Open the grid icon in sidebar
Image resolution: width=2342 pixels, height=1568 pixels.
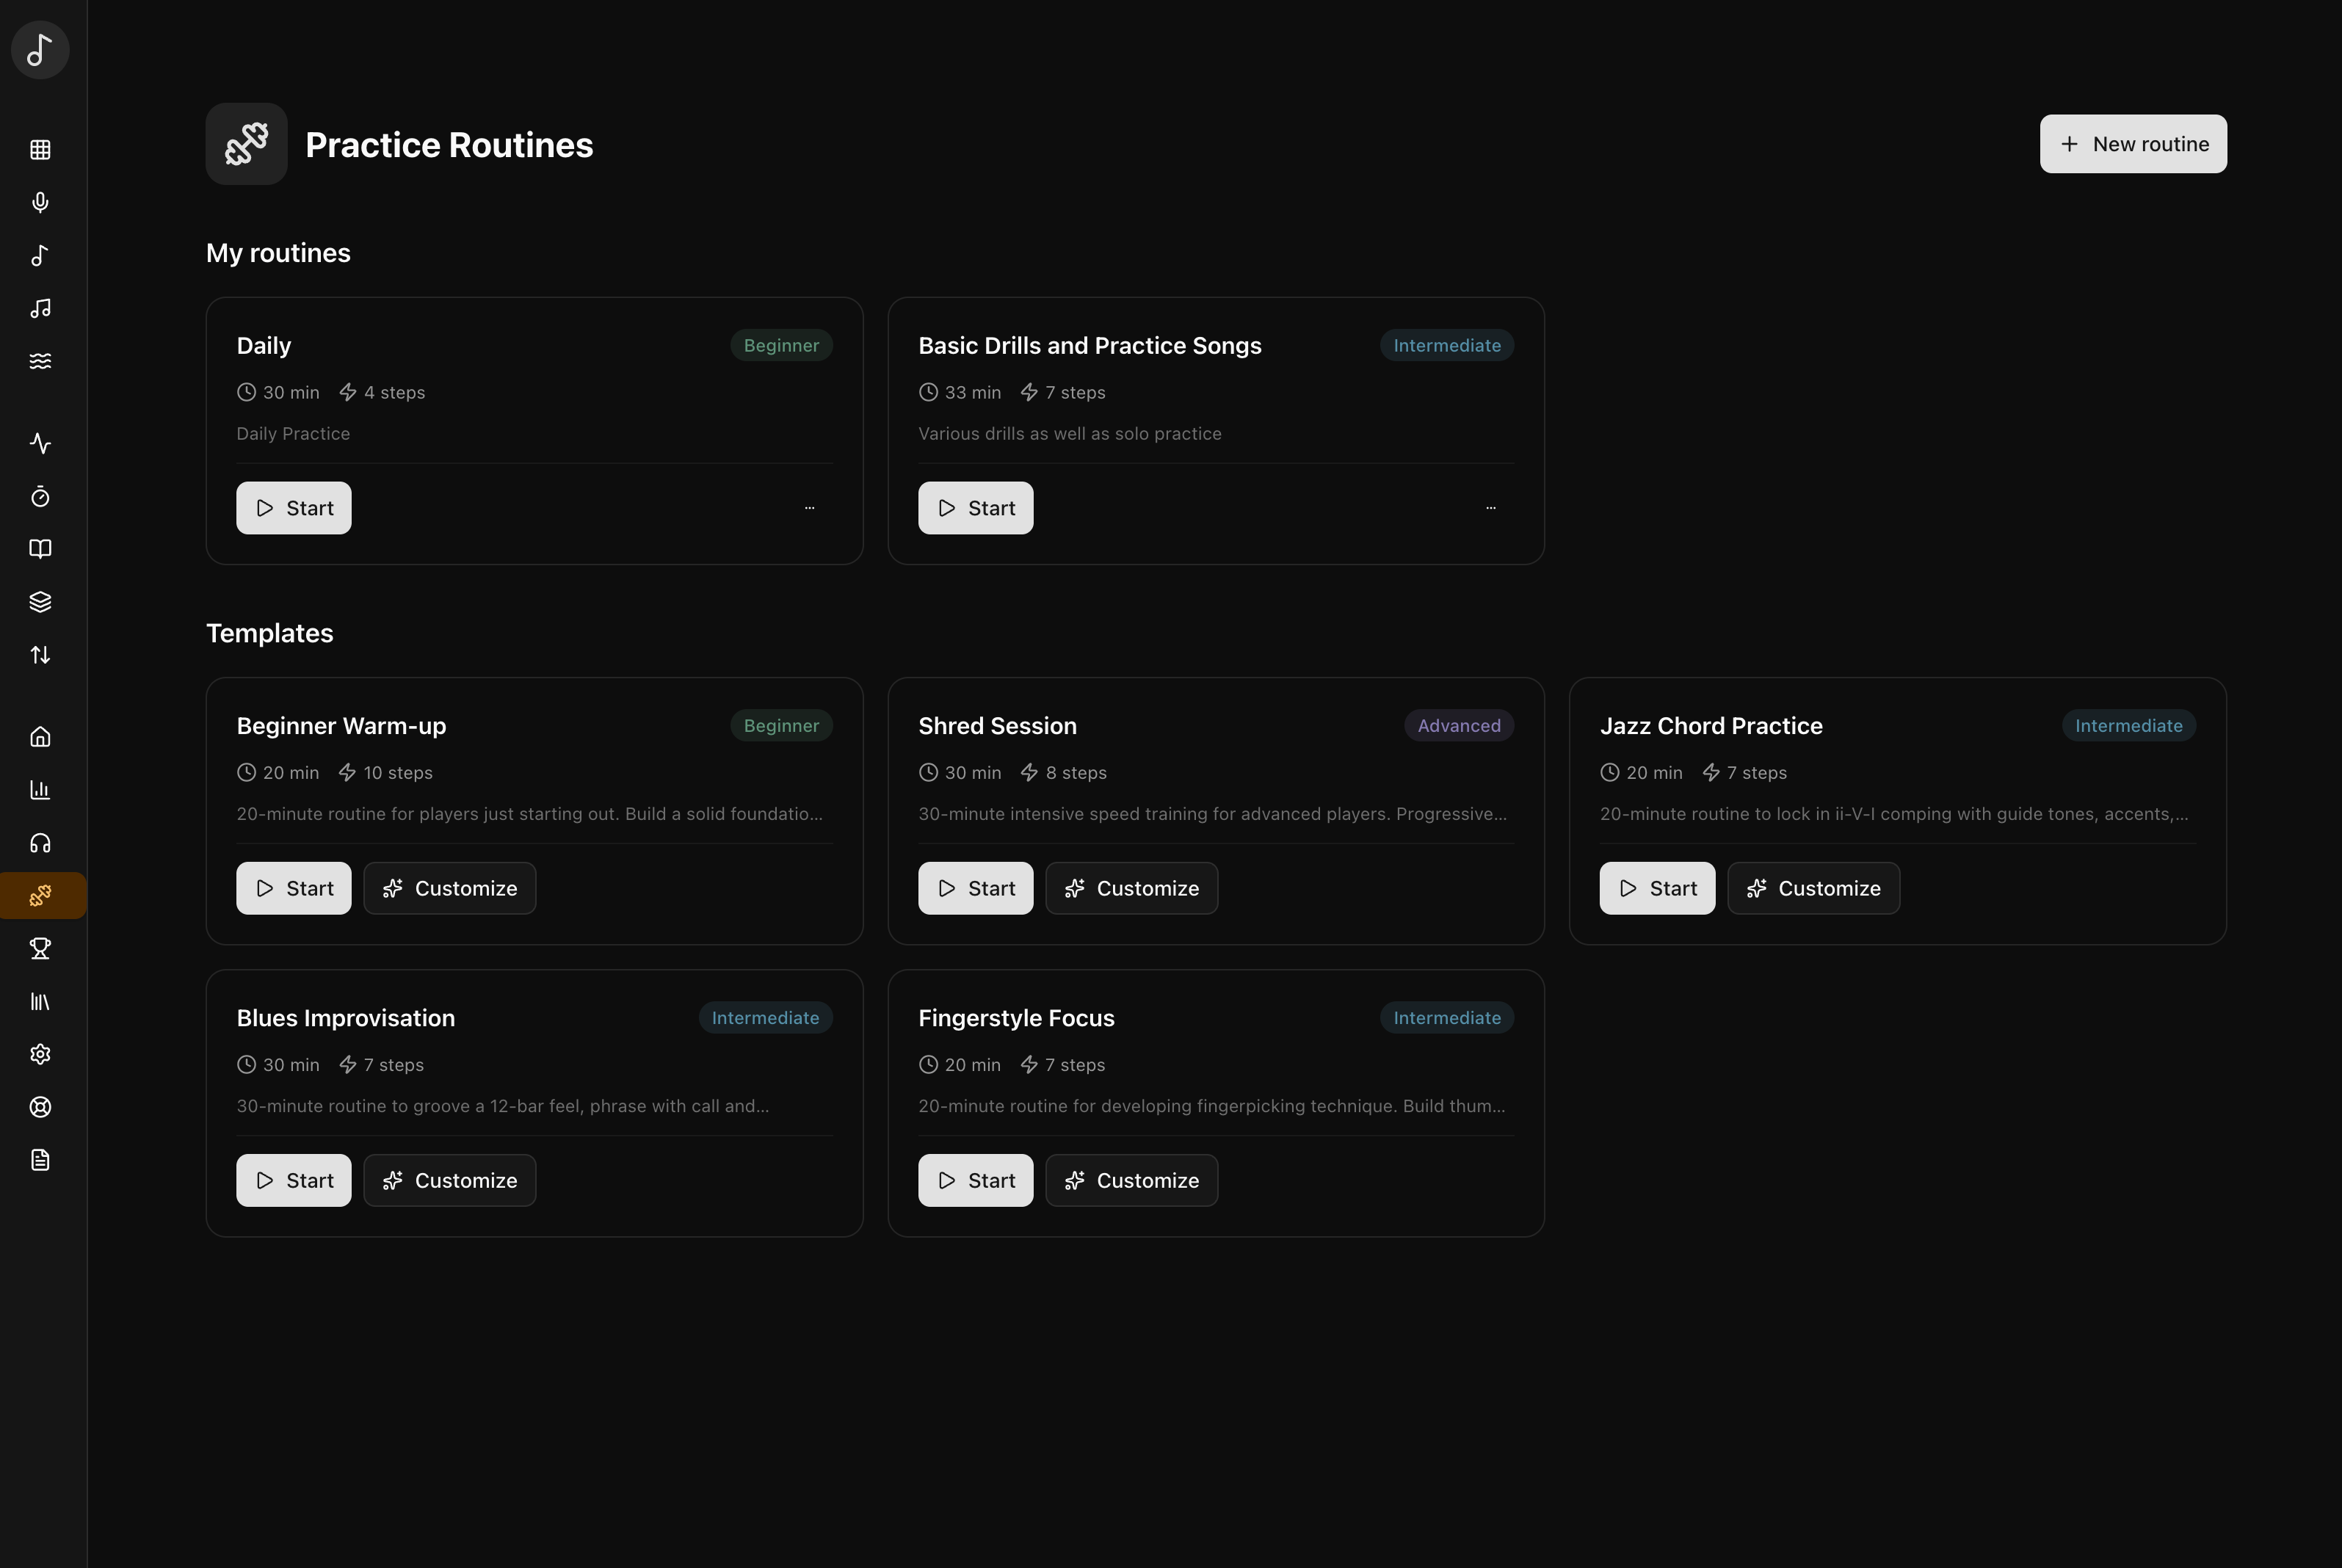[x=40, y=150]
